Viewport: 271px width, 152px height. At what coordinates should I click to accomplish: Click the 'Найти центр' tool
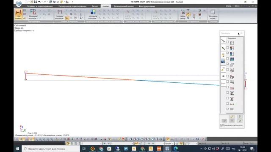click(x=183, y=14)
